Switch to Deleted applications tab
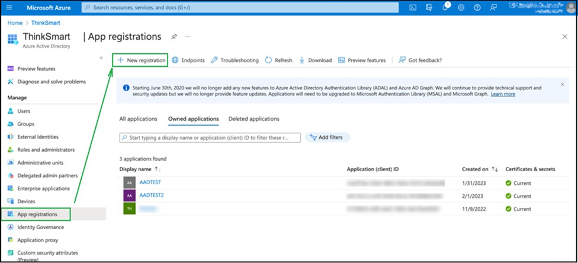 point(253,119)
